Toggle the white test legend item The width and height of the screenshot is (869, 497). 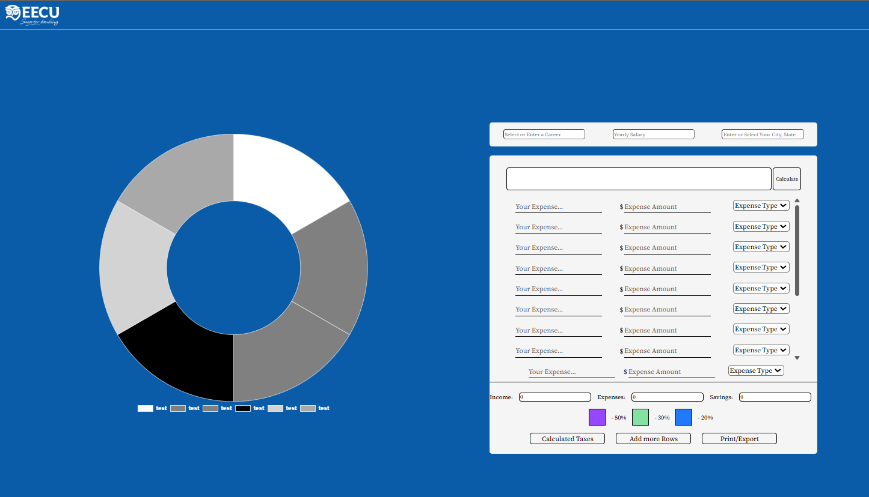(x=152, y=408)
